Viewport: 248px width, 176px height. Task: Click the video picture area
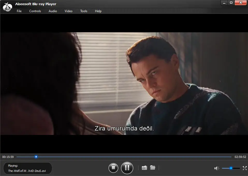coord(124,83)
